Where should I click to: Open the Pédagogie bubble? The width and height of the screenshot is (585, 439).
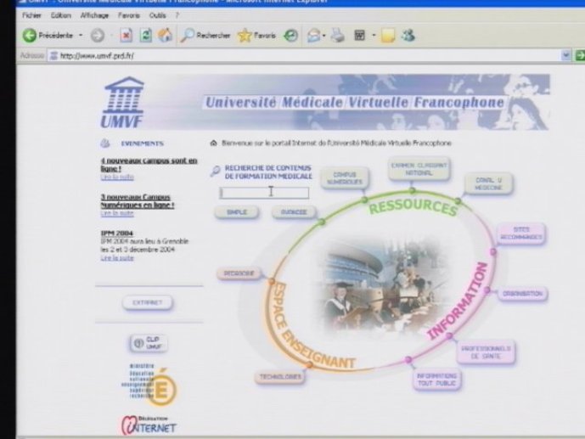pyautogui.click(x=239, y=273)
